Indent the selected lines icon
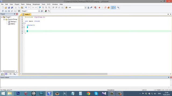The image size is (172, 96). [x=53, y=7]
